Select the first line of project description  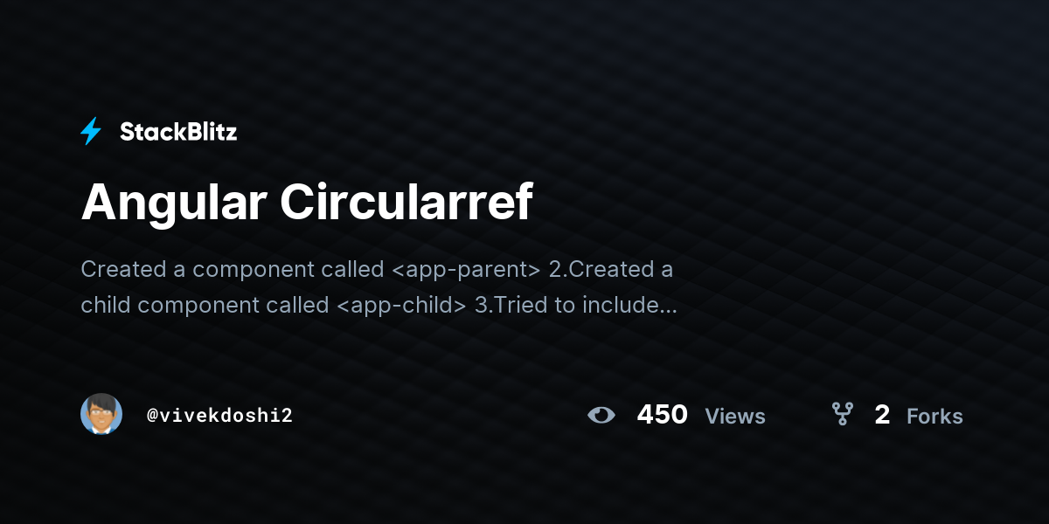[x=377, y=269]
